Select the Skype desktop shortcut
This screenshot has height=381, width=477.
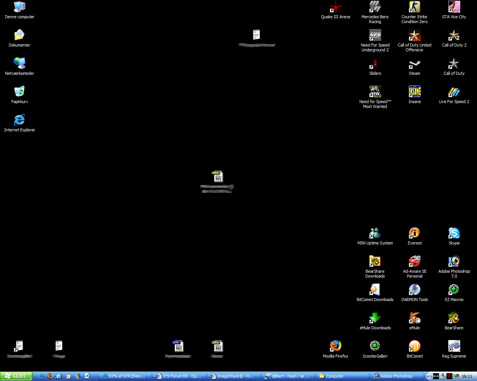pos(454,236)
